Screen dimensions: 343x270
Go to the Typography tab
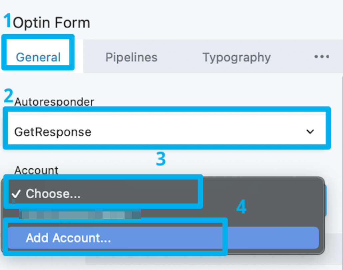click(236, 57)
